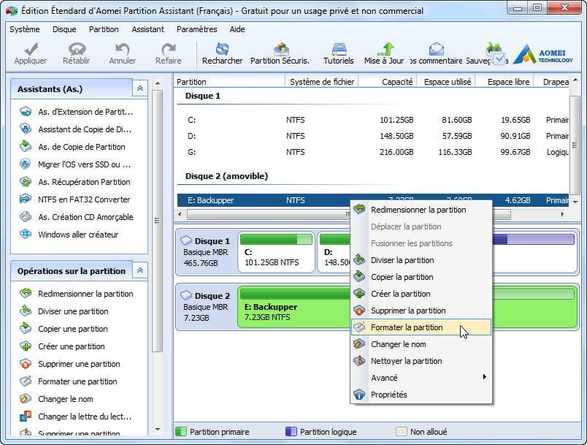Viewport: 587px width, 445px height.
Task: Open the Partition Sécuris. toolbar icon
Action: point(281,49)
